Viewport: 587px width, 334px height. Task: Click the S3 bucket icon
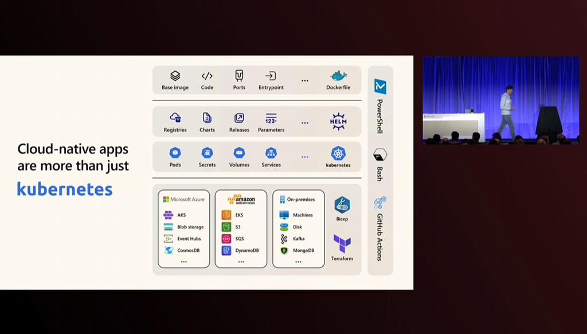coord(226,227)
